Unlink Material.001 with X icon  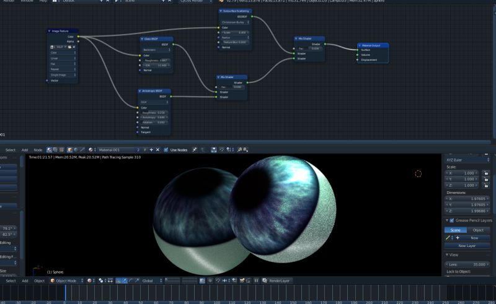[x=157, y=150]
